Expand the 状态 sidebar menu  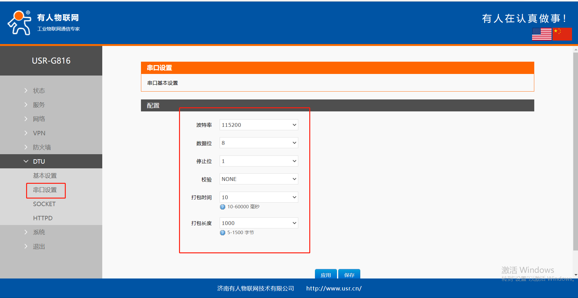click(x=39, y=91)
